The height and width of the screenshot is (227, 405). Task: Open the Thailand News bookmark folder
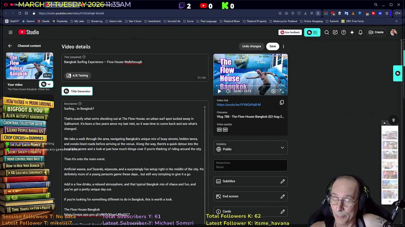coord(229,21)
